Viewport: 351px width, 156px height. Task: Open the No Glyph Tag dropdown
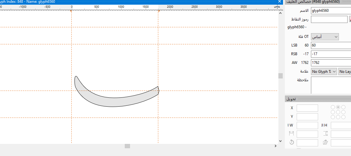(324, 72)
